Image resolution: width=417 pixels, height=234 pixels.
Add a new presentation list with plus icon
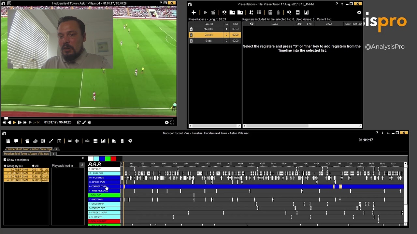point(194,12)
